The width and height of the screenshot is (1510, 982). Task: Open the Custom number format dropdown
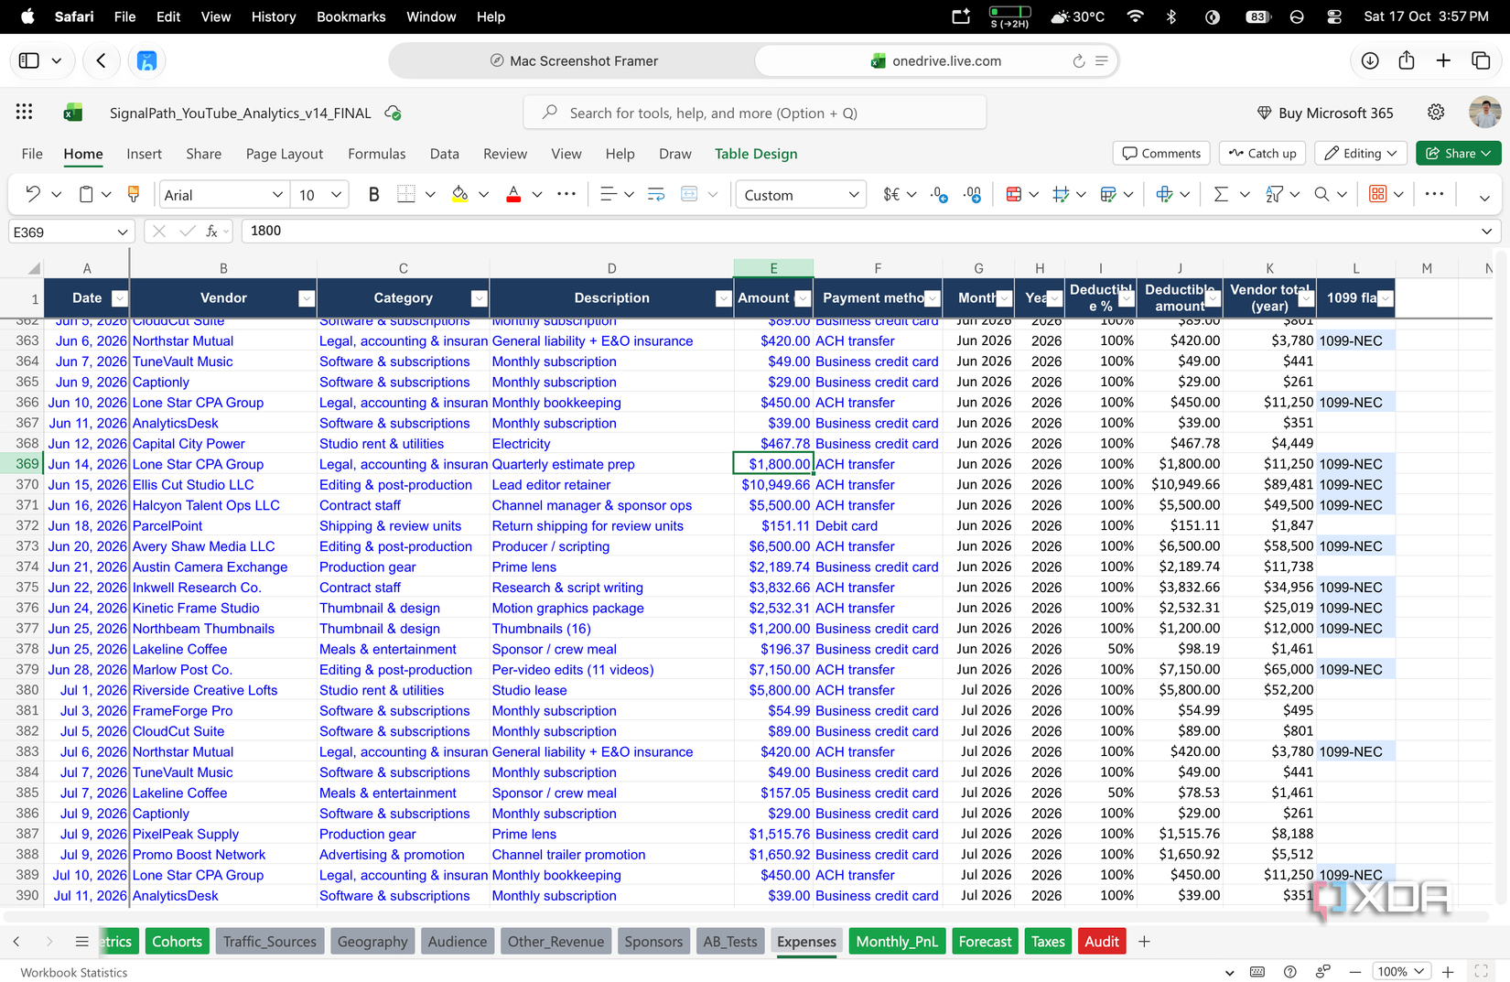853,195
